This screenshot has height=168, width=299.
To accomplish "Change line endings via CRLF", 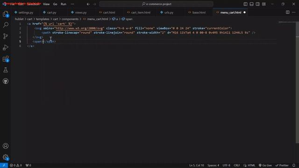I will click(237, 165).
